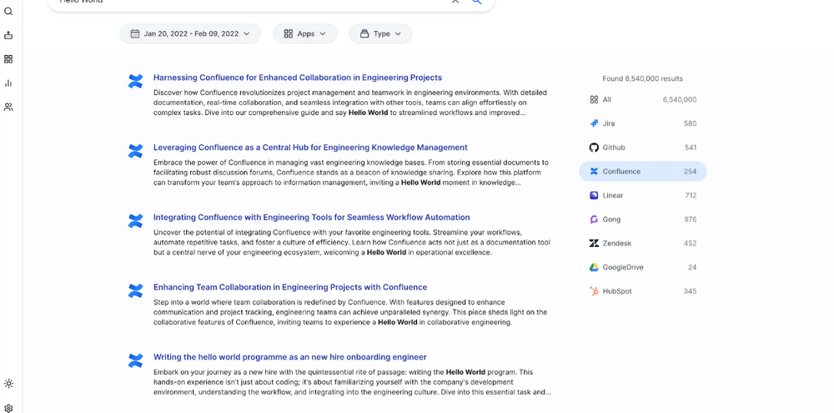
Task: Open settings gear in sidebar
Action: click(8, 408)
